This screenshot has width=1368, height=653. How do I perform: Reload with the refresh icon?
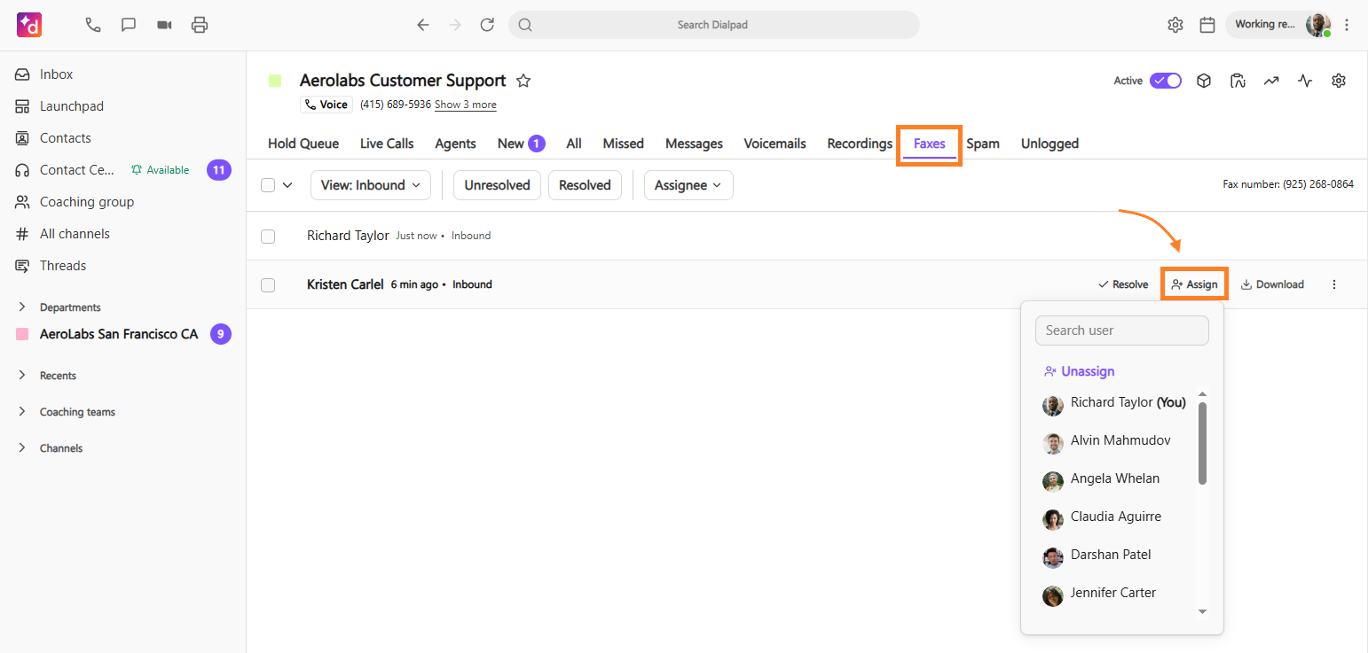(487, 25)
